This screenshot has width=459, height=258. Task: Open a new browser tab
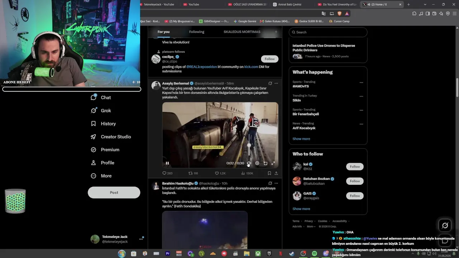408,4
